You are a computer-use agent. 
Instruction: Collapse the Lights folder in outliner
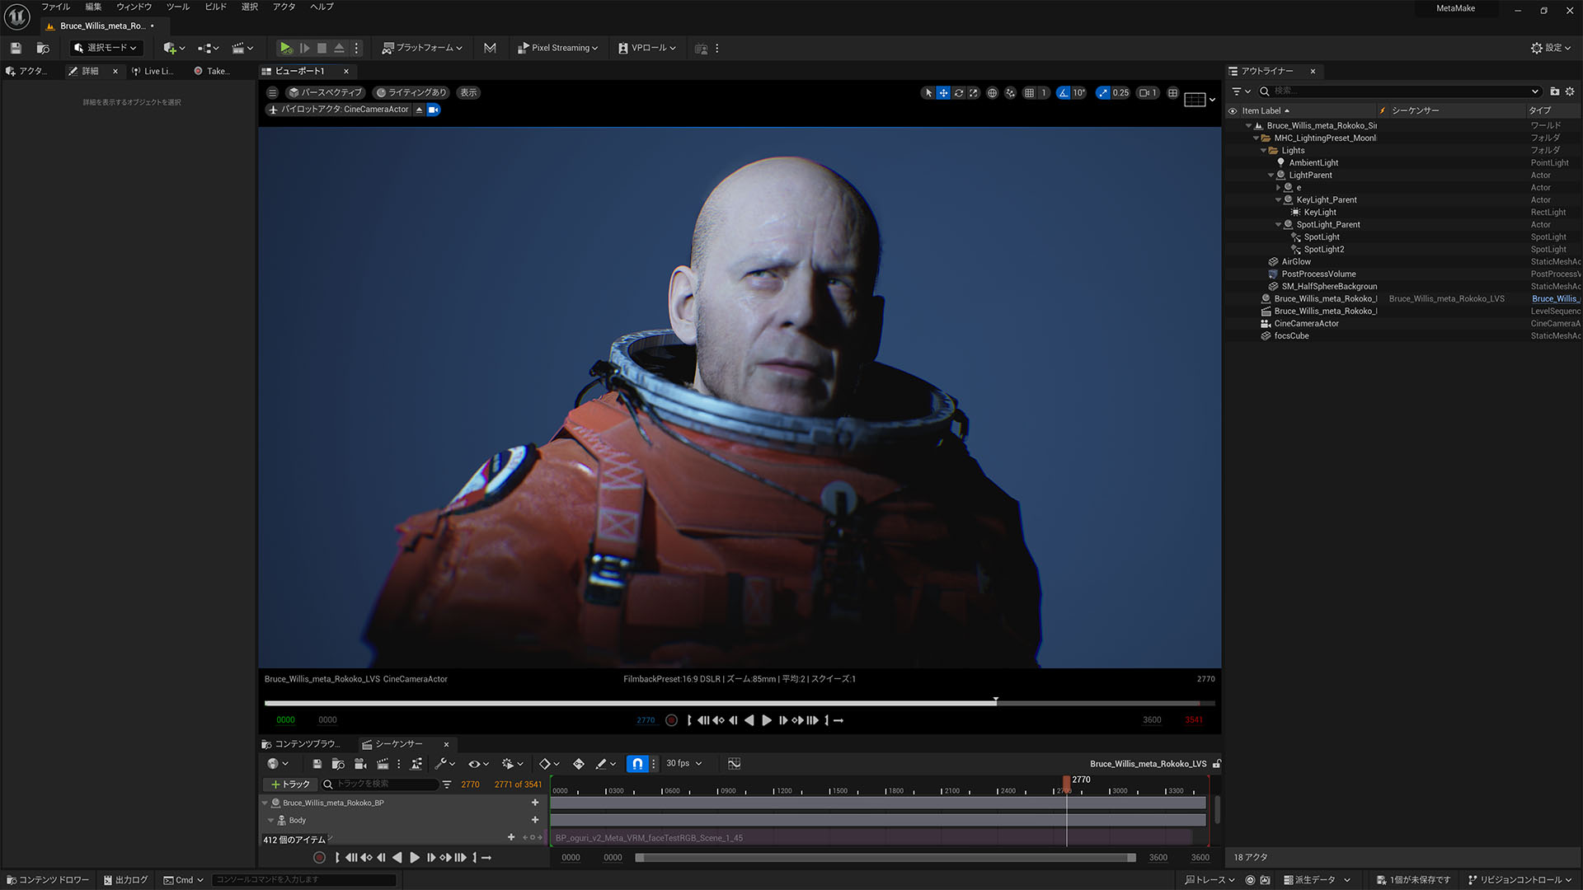[x=1263, y=151]
